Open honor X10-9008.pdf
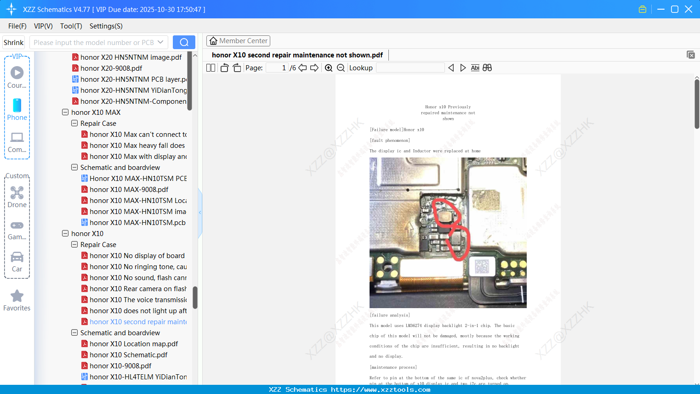The image size is (700, 394). click(x=116, y=366)
